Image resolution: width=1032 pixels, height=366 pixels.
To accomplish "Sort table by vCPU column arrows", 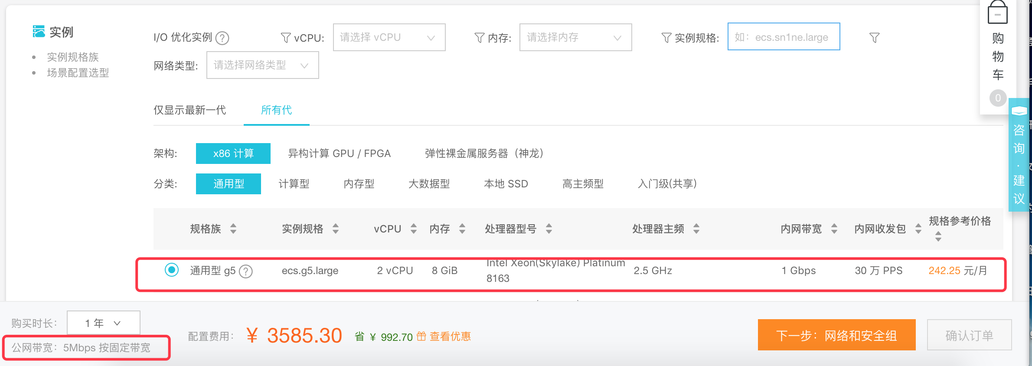I will pyautogui.click(x=413, y=229).
